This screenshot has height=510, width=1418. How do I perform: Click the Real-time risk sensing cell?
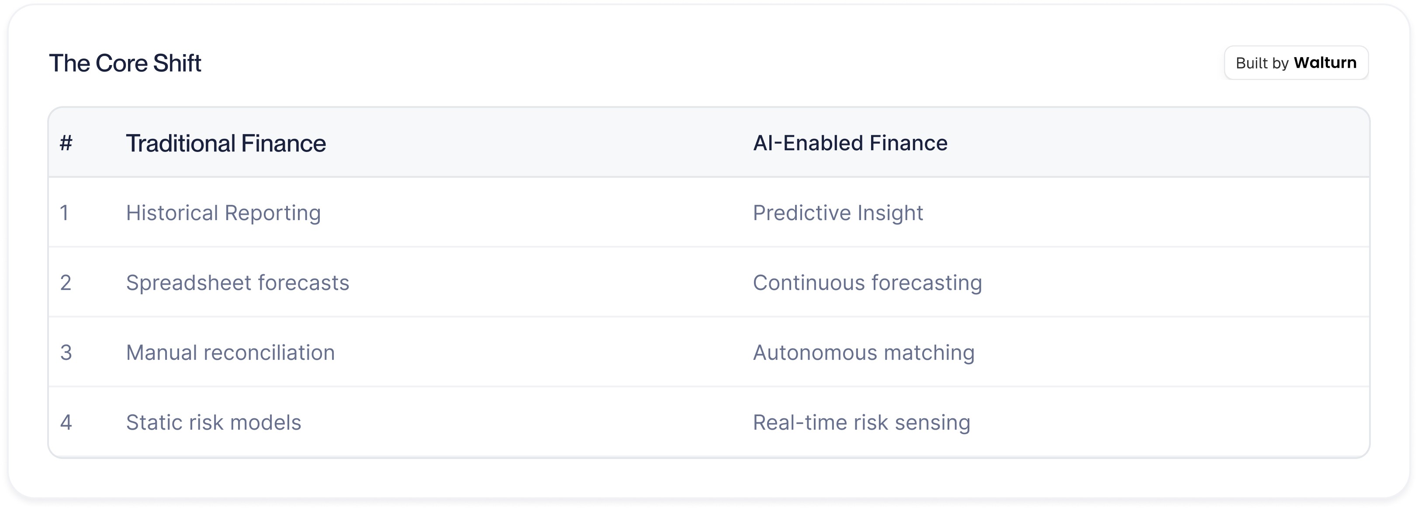(861, 423)
